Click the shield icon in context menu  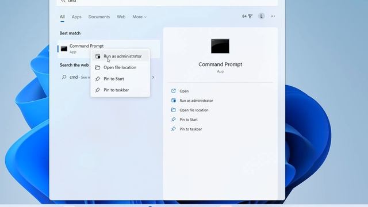[98, 56]
